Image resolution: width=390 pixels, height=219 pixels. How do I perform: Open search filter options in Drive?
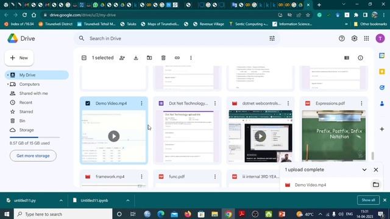(x=272, y=38)
